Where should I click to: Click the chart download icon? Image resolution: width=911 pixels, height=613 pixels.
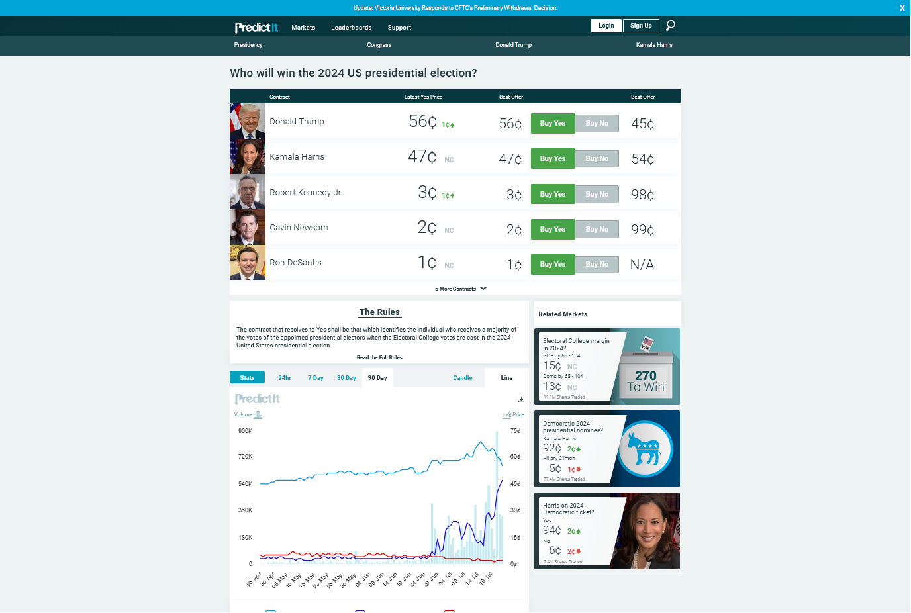click(521, 399)
